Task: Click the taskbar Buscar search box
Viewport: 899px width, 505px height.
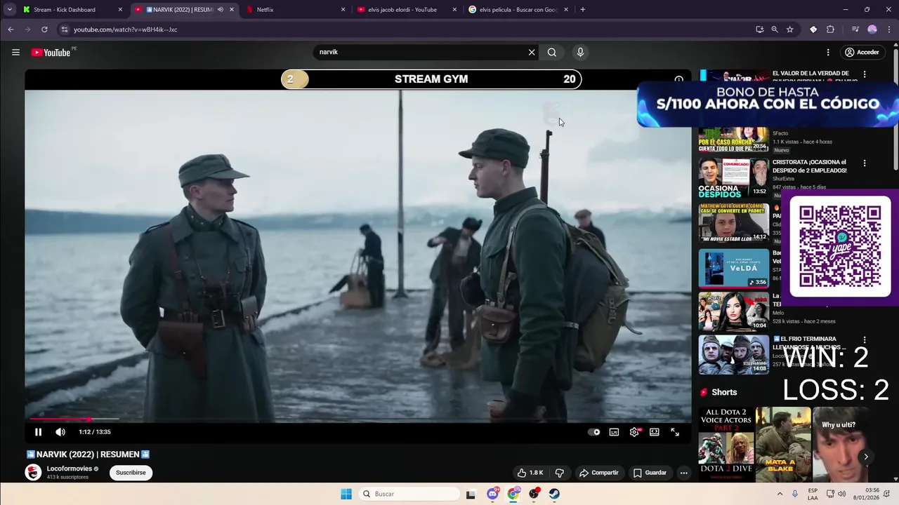Action: pos(409,494)
